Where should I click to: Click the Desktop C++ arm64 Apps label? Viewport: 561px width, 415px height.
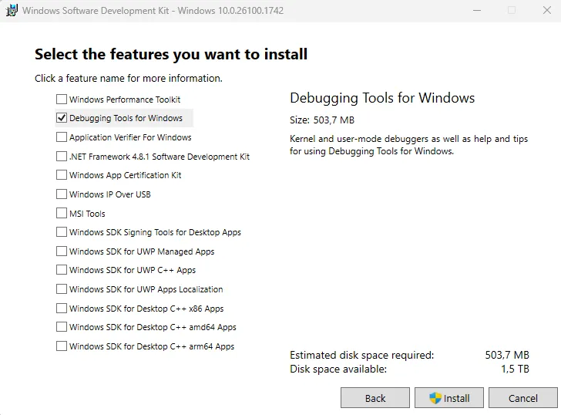click(152, 346)
